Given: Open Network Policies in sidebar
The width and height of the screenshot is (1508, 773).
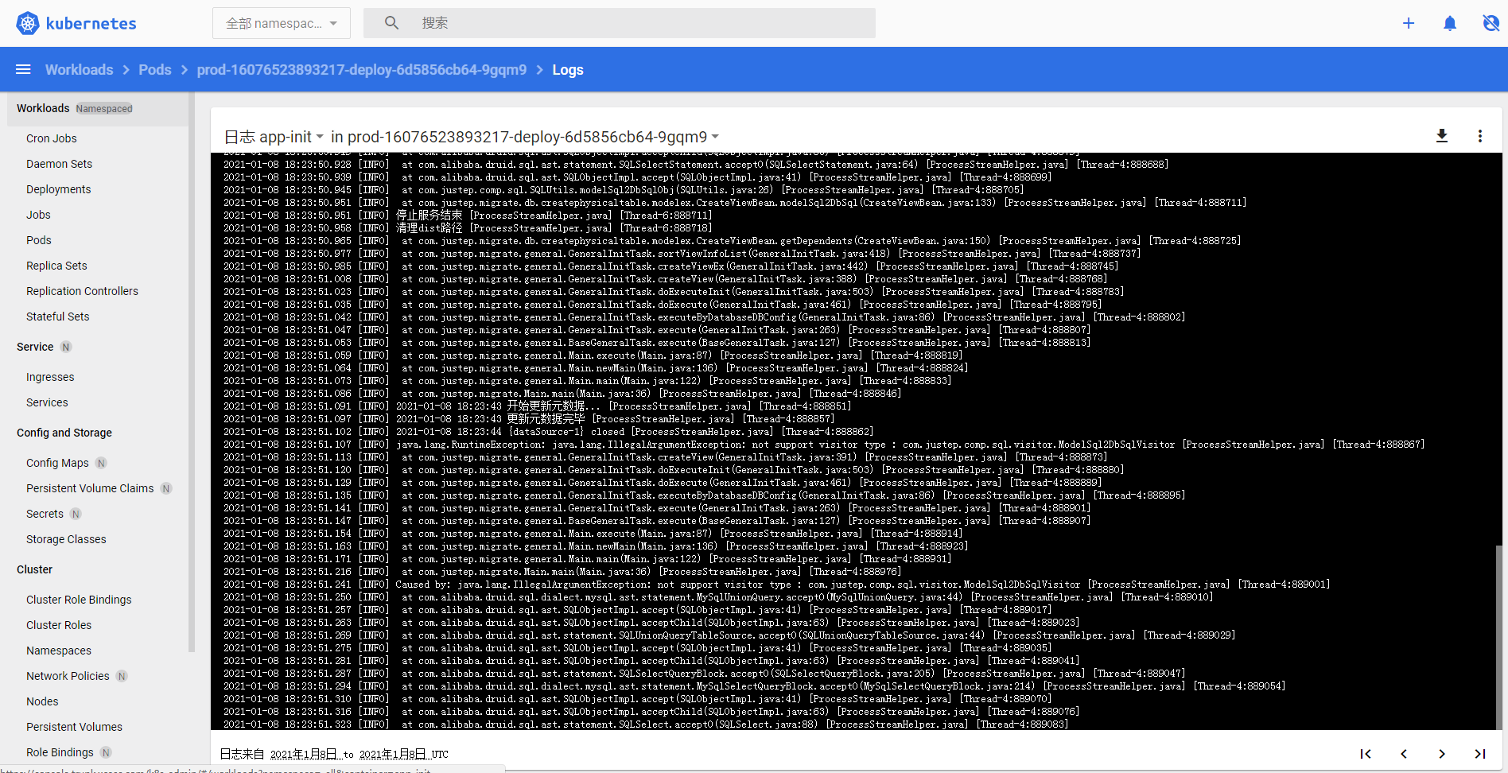Looking at the screenshot, I should tap(68, 676).
